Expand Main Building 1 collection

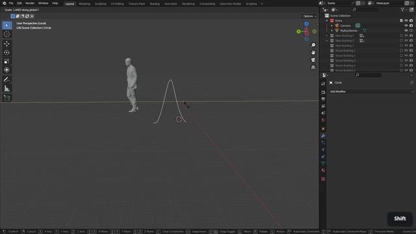point(327,36)
